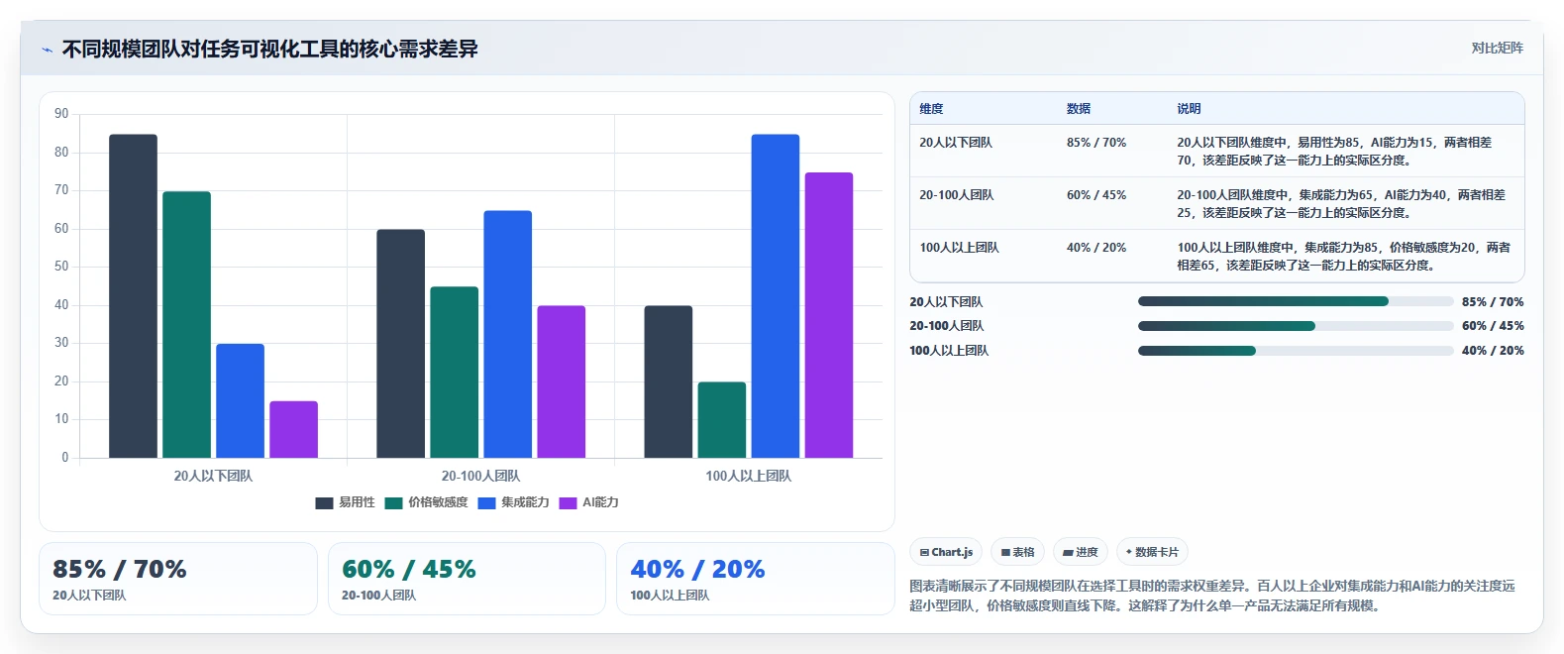Click the 20人以下团队 x-axis label

(213, 476)
